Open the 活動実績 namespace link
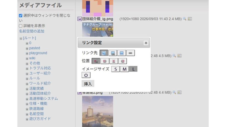Screen dimensions: 226x127 point(36,88)
